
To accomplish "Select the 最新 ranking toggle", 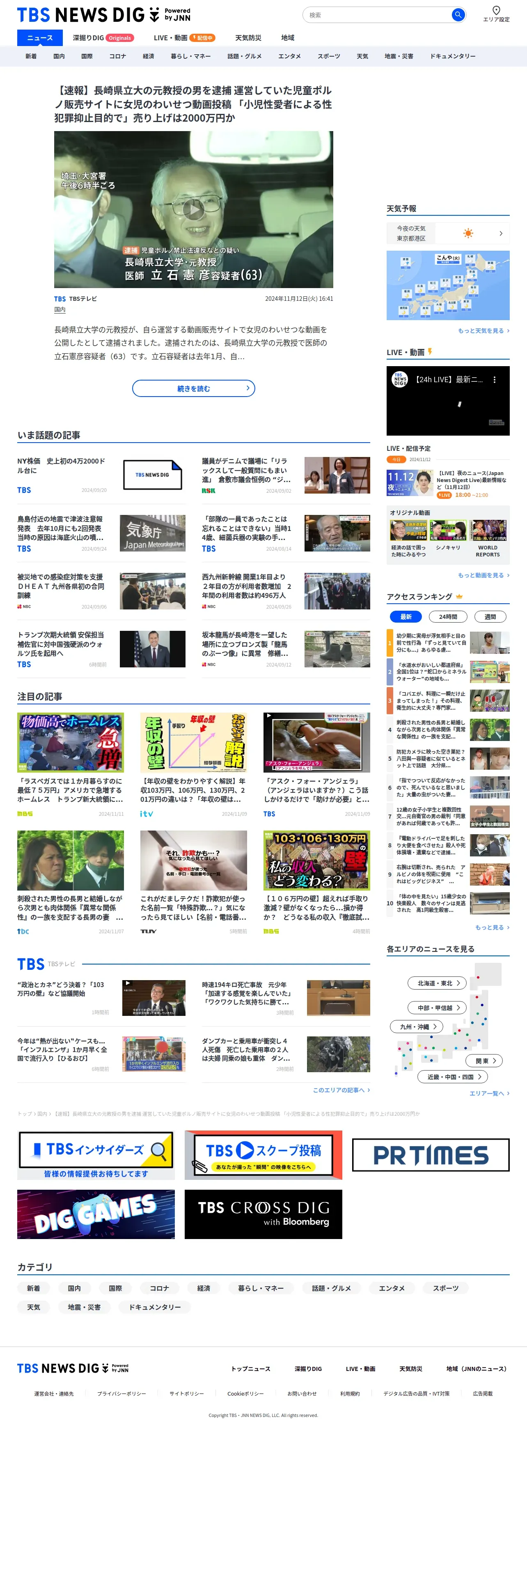I will [406, 616].
